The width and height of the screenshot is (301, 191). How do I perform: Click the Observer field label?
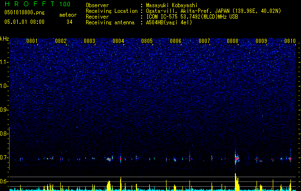click(x=97, y=5)
